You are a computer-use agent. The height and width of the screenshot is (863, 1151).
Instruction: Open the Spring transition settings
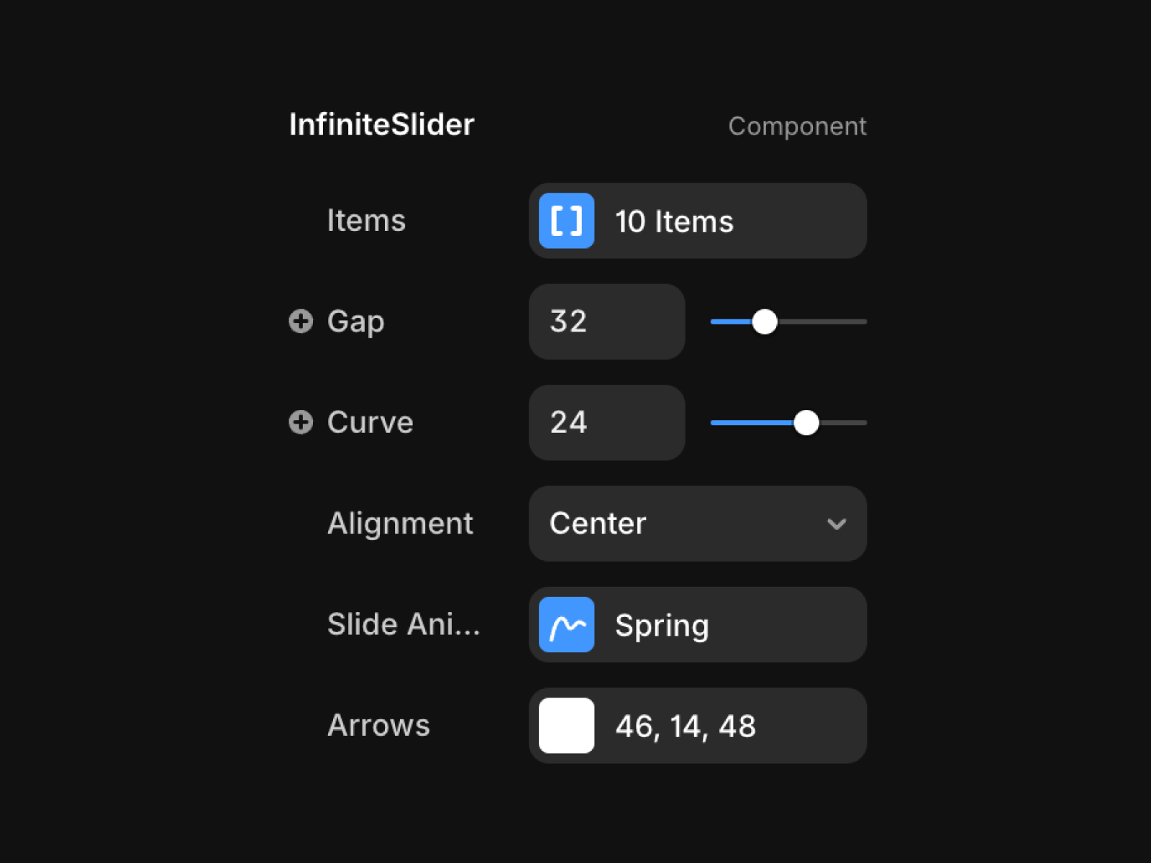[697, 624]
